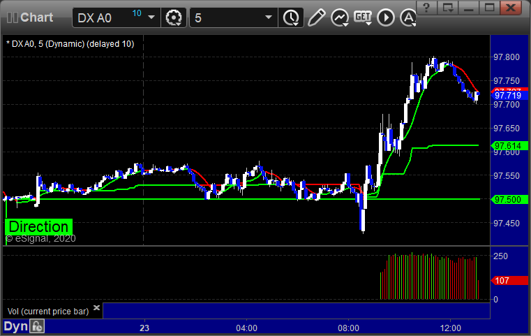Image resolution: width=531 pixels, height=336 pixels.
Task: Open the GET tools menu icon
Action: tap(363, 17)
